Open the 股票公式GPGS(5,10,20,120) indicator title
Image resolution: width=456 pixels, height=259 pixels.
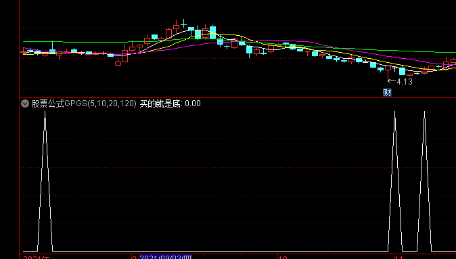(84, 103)
